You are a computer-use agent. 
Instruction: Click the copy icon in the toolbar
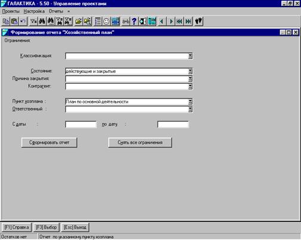(x=6, y=21)
